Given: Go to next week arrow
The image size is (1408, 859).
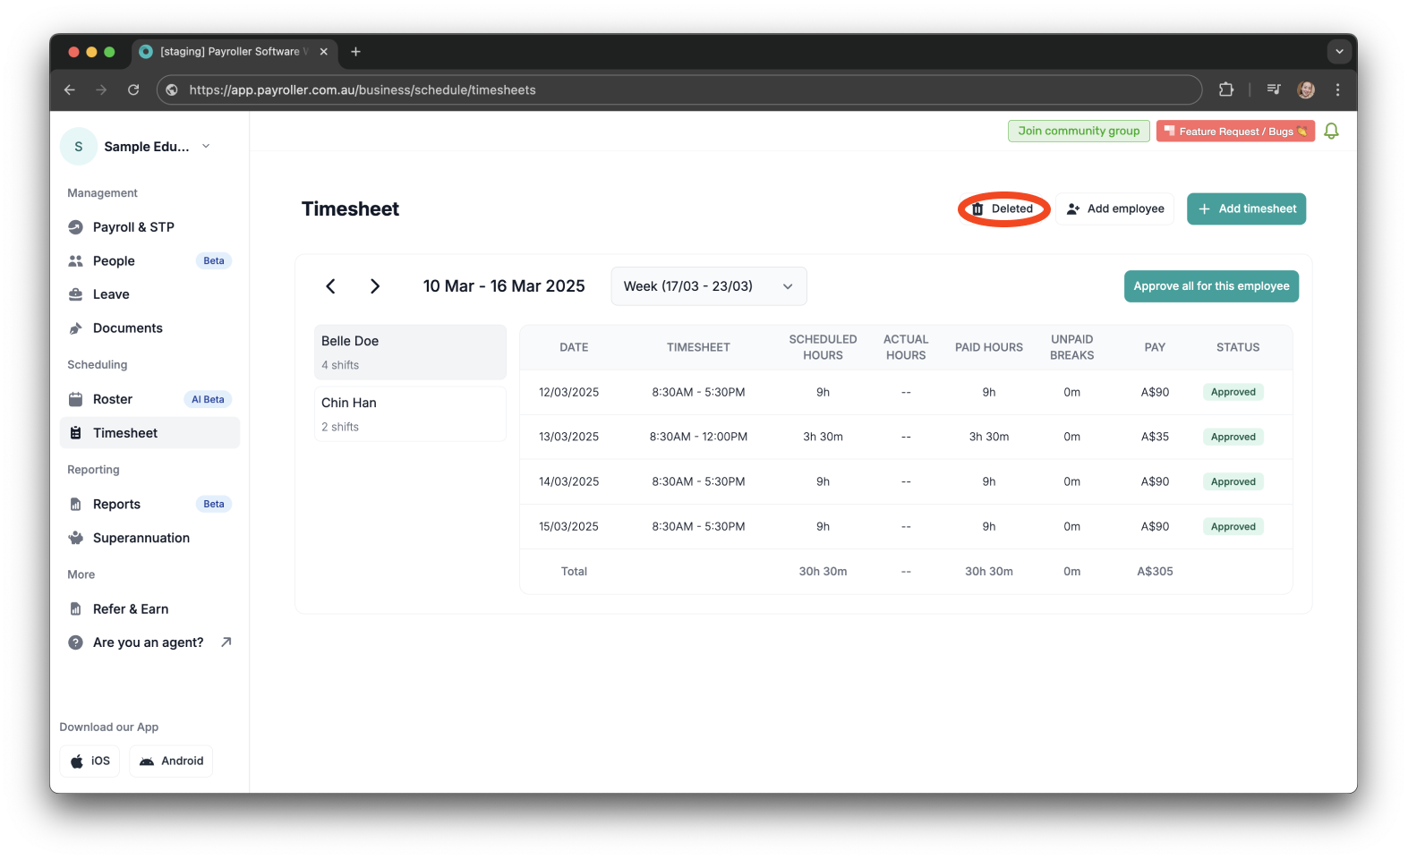Looking at the screenshot, I should [375, 286].
